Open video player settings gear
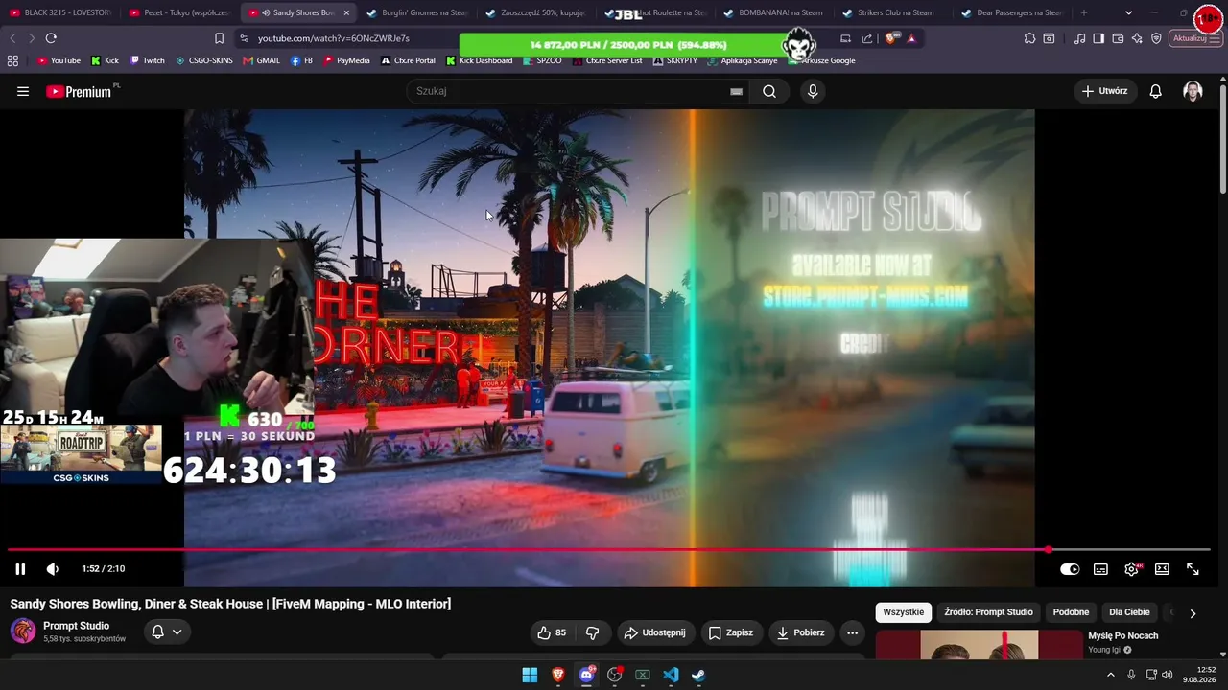This screenshot has height=690, width=1228. [1132, 569]
